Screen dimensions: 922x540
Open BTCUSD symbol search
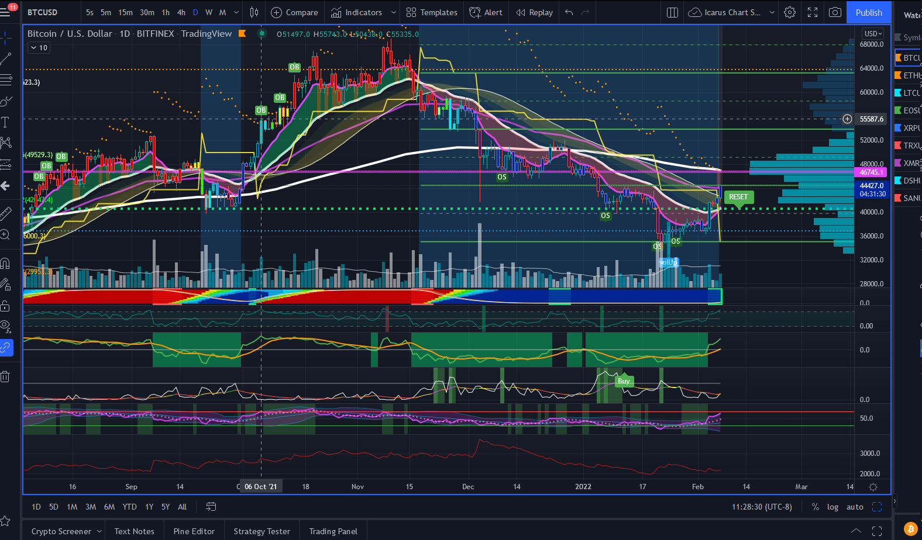(x=42, y=12)
